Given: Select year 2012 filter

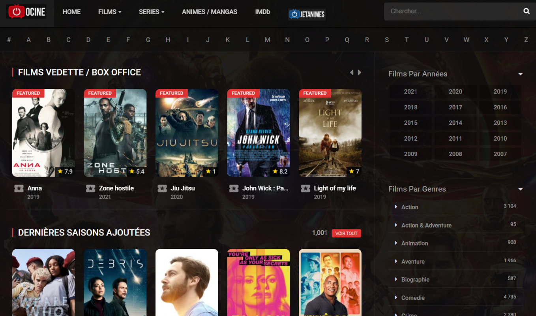Looking at the screenshot, I should pos(410,139).
